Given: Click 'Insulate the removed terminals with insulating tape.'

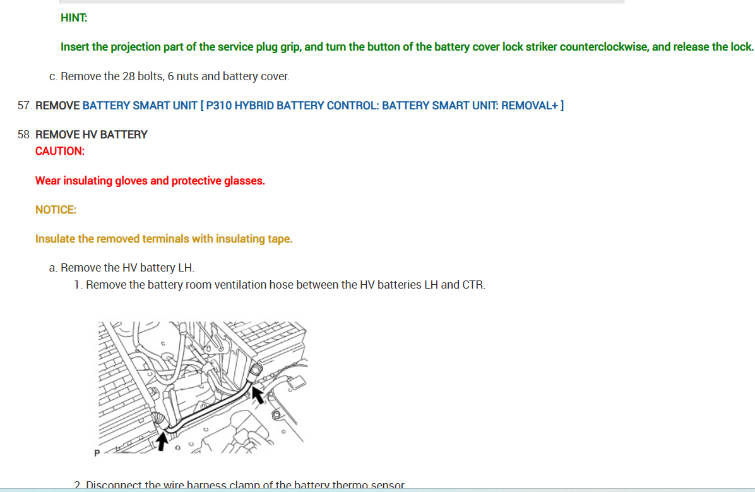Looking at the screenshot, I should pos(163,239).
